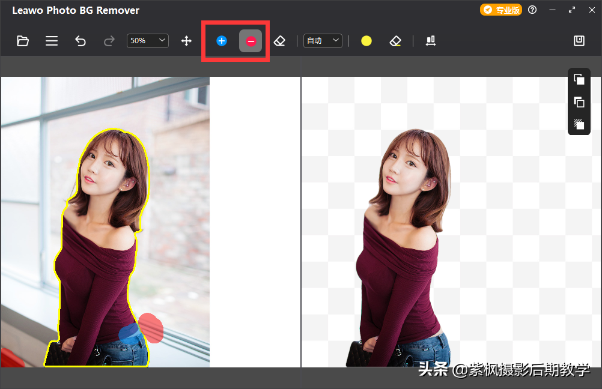602x389 pixels.
Task: Save the result with the save icon
Action: tap(579, 41)
